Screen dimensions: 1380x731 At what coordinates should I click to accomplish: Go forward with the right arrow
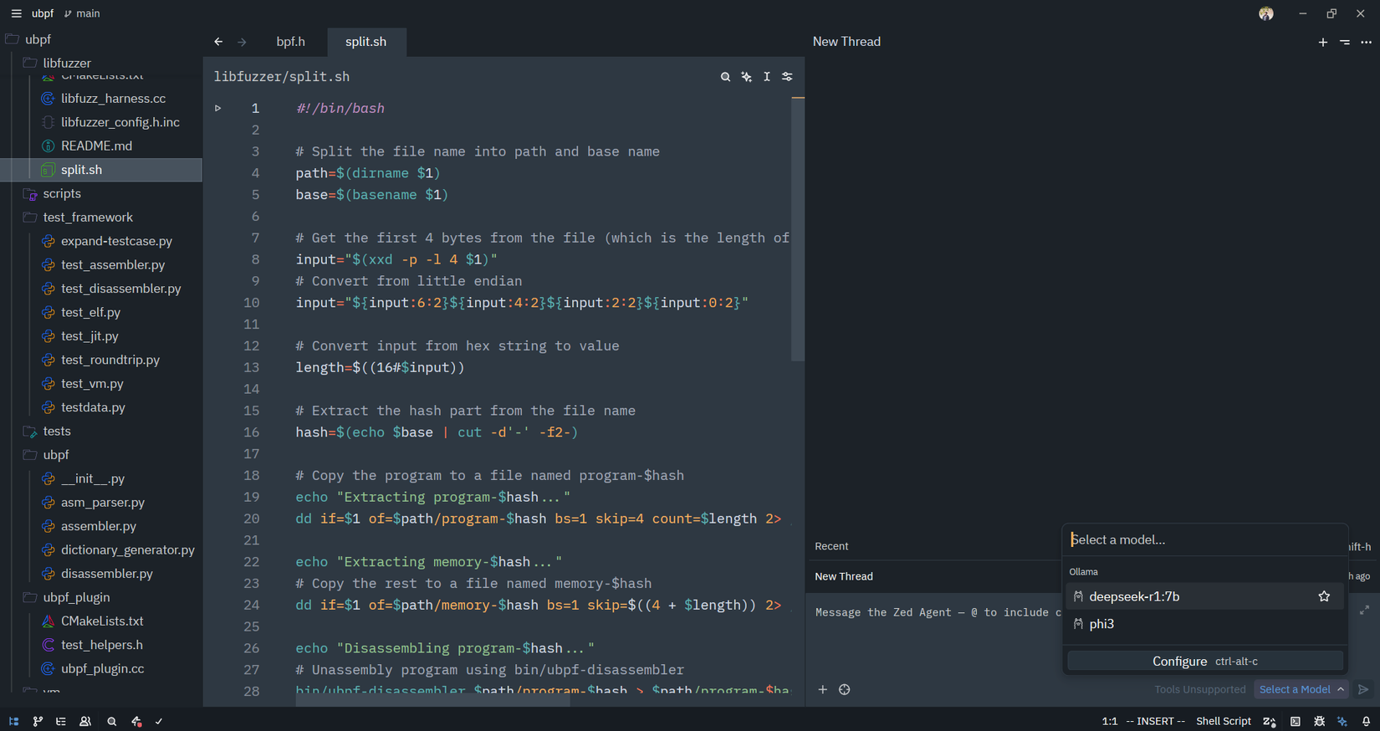[242, 42]
